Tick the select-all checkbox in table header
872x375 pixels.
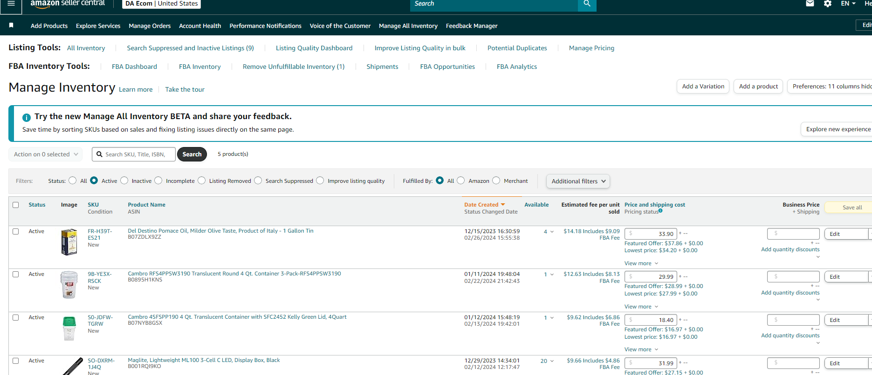tap(16, 205)
